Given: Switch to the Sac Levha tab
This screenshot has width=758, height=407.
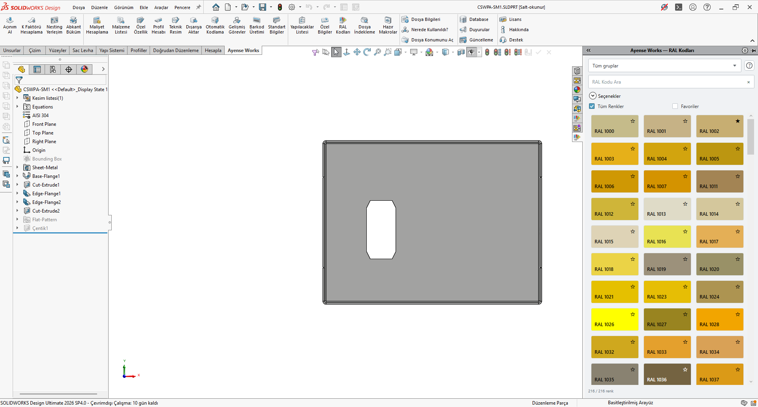Looking at the screenshot, I should pos(83,50).
